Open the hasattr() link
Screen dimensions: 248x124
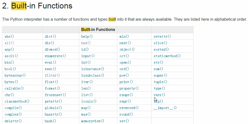(53, 114)
